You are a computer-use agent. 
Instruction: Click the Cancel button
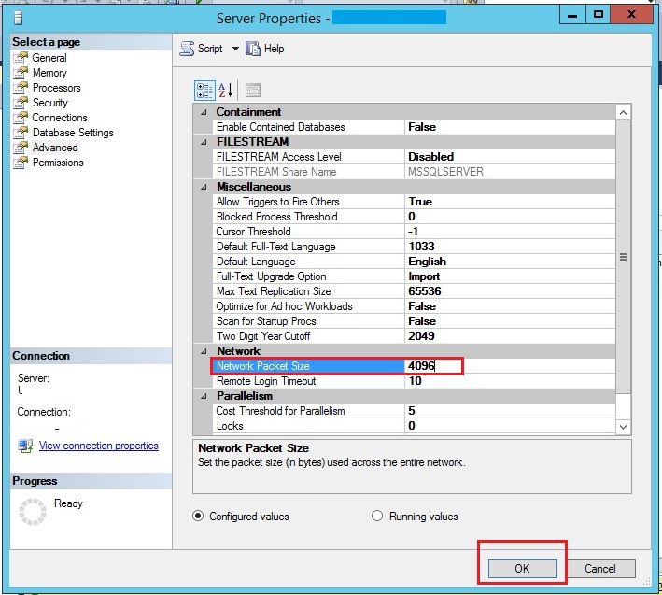600,569
